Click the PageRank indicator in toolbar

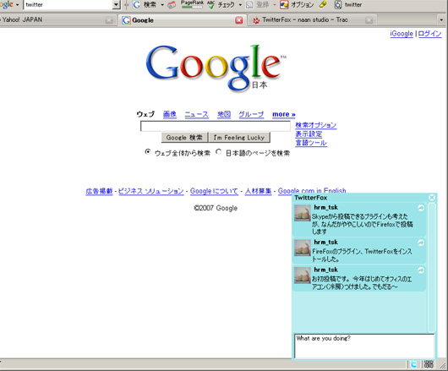coord(192,4)
